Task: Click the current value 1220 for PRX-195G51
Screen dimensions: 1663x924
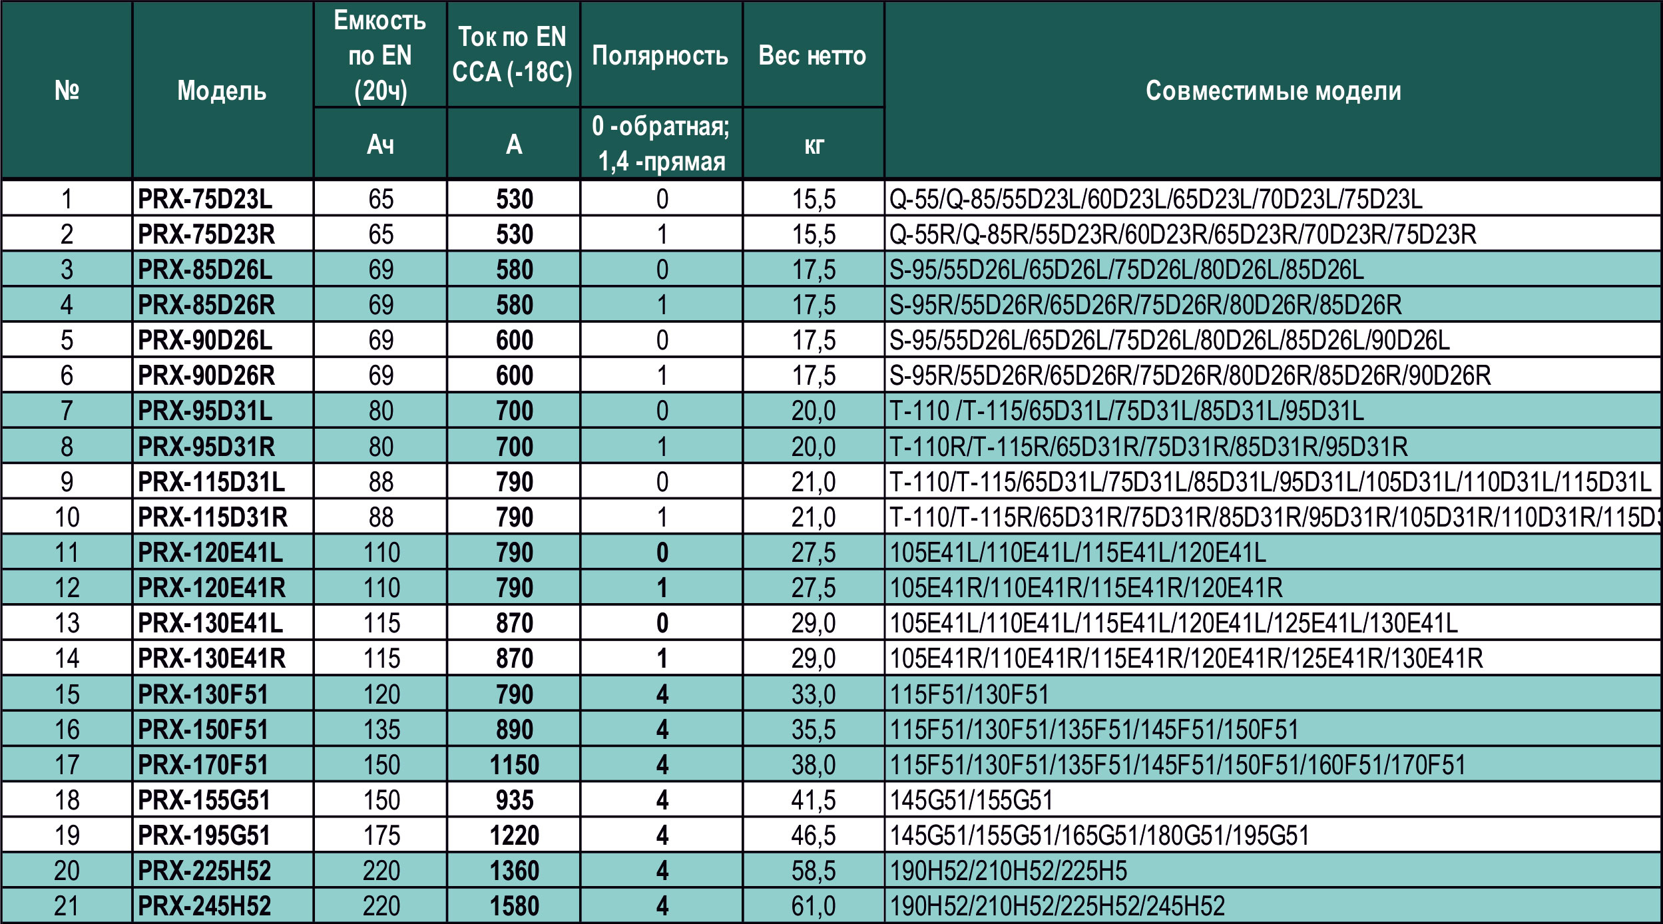Action: pos(514,835)
